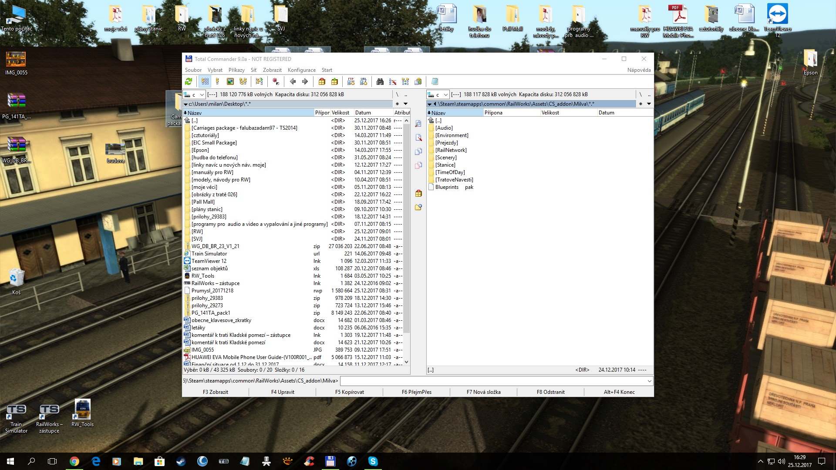Sort right panel by Datum column

click(625, 113)
